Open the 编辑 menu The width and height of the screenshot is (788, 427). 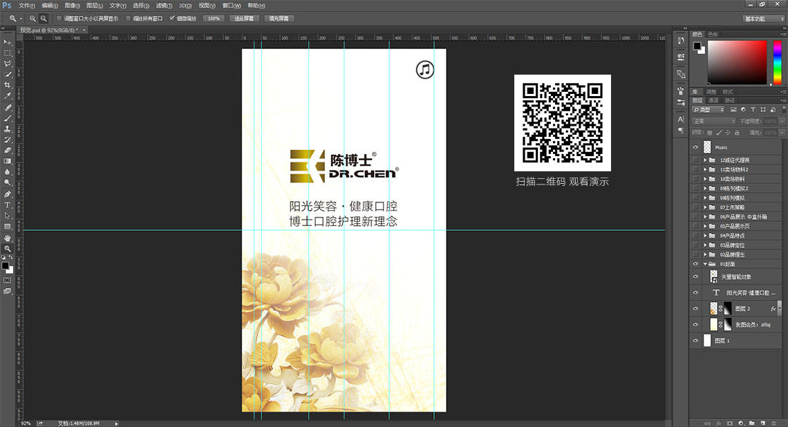click(x=50, y=6)
